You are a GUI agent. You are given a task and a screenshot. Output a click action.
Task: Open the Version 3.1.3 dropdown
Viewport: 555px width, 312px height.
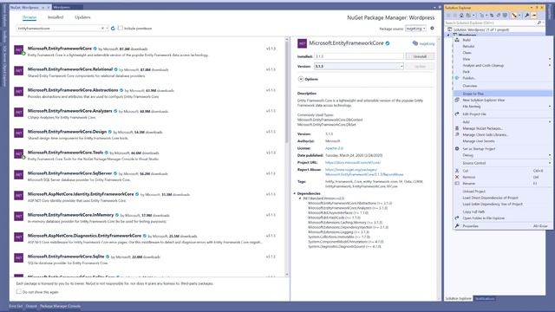point(359,66)
